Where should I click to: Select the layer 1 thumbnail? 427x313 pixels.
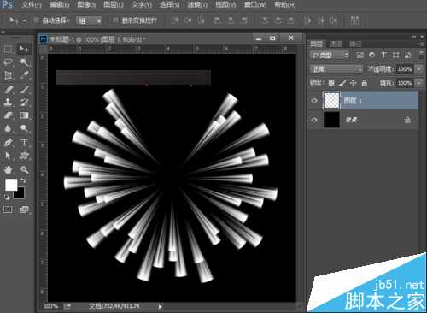pyautogui.click(x=331, y=100)
